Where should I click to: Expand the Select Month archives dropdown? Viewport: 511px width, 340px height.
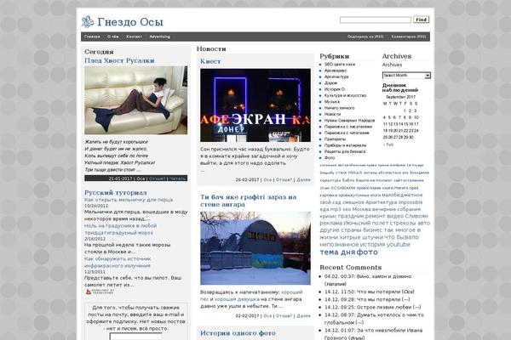(x=406, y=76)
